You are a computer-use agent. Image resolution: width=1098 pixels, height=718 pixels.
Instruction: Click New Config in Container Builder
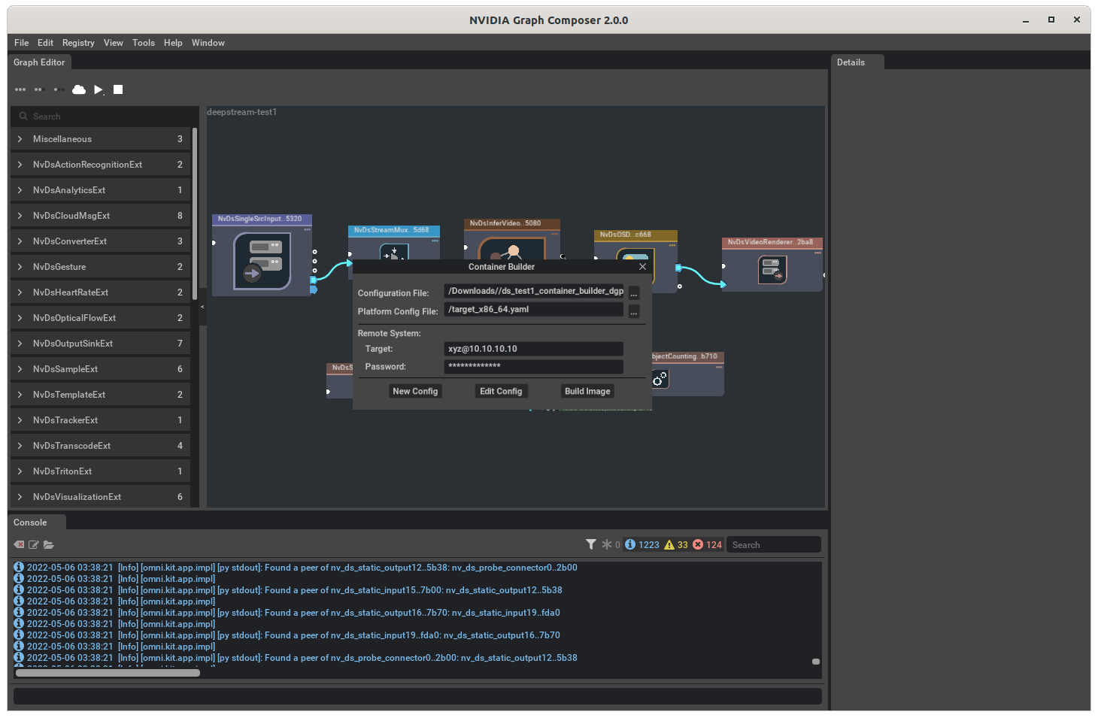(x=415, y=391)
